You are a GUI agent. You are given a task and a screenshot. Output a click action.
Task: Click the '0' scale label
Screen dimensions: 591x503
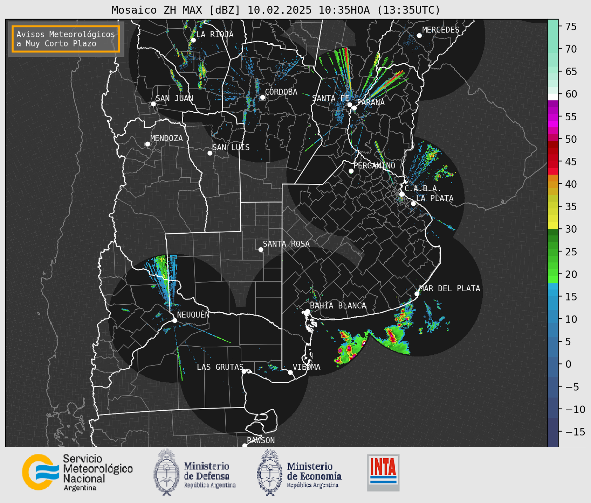pyautogui.click(x=568, y=364)
